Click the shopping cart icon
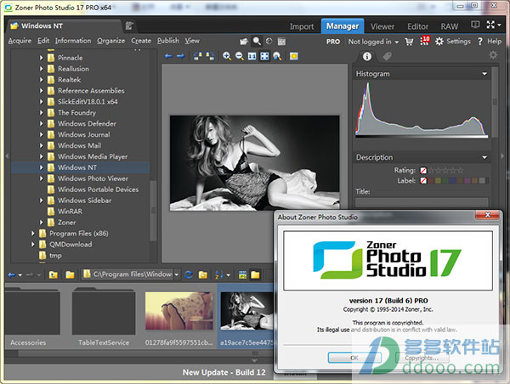This screenshot has height=384, width=510. [409, 42]
